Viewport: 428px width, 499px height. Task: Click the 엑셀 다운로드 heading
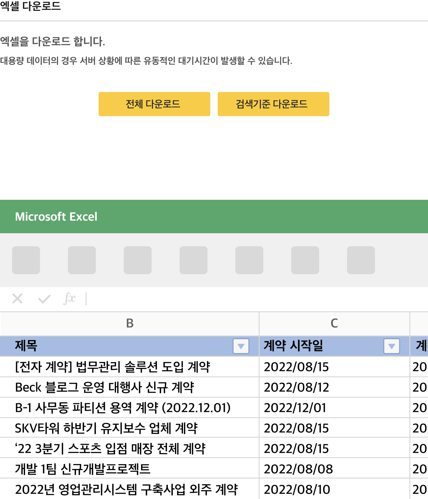pos(30,6)
